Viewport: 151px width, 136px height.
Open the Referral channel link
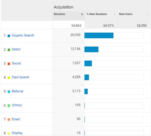pos(17,91)
